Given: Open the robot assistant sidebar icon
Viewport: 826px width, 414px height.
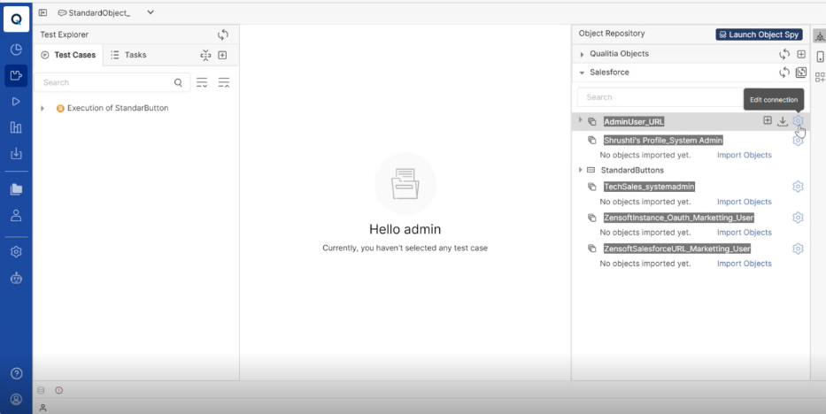Looking at the screenshot, I should point(16,276).
